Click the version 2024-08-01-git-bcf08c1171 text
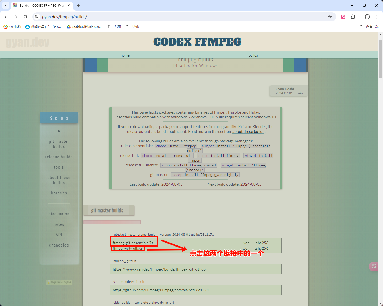 pyautogui.click(x=187, y=235)
